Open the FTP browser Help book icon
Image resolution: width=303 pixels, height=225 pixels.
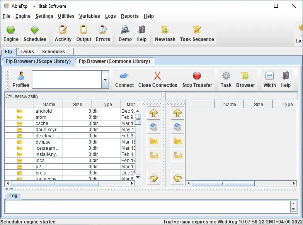[286, 76]
